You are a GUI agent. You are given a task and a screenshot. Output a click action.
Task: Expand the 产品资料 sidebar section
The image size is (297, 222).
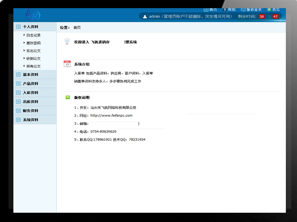pyautogui.click(x=30, y=84)
